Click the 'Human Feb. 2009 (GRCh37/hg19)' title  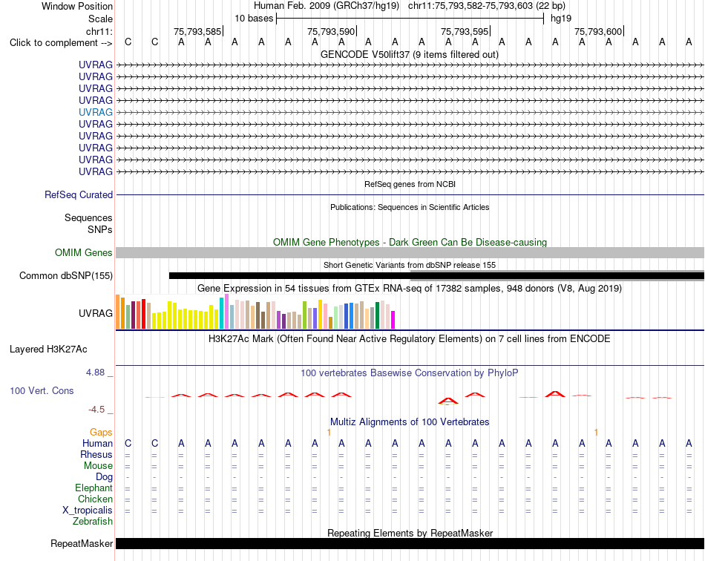tap(327, 6)
